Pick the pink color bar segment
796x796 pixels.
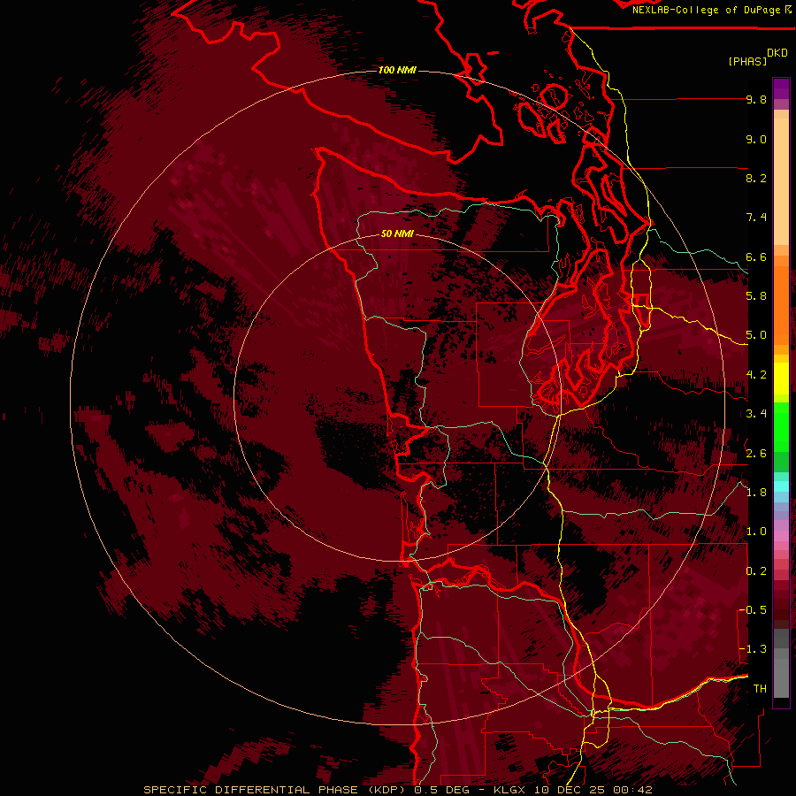click(x=781, y=536)
